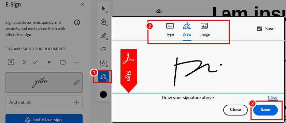Click the blue Save button
Image resolution: width=286 pixels, height=123 pixels.
click(266, 110)
